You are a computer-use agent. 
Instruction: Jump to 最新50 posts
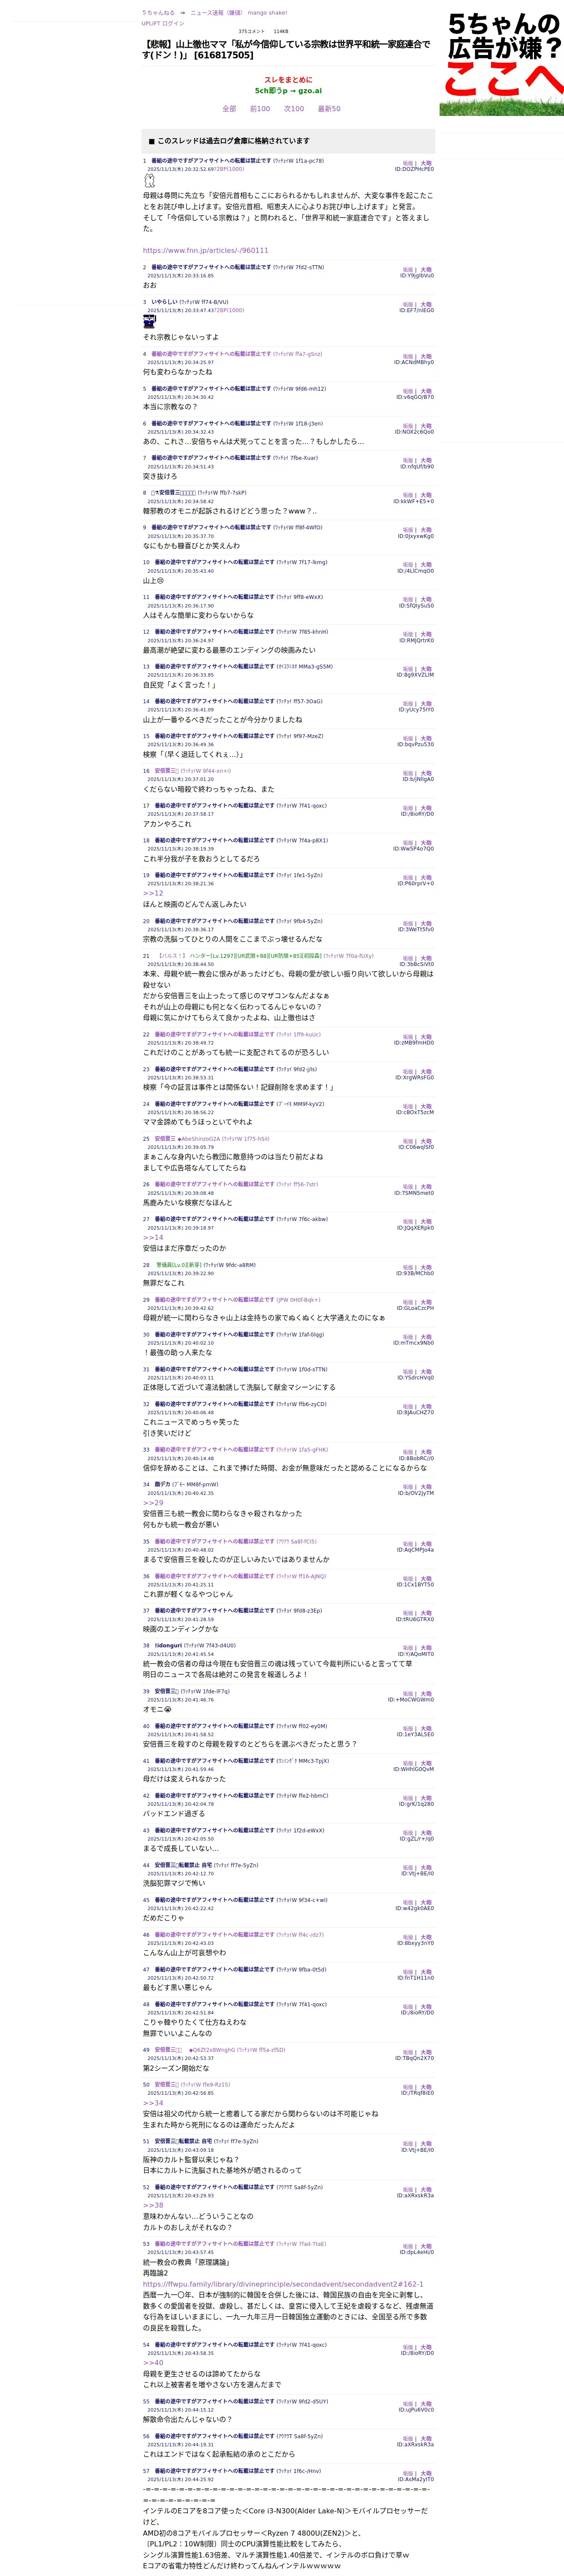(x=329, y=109)
